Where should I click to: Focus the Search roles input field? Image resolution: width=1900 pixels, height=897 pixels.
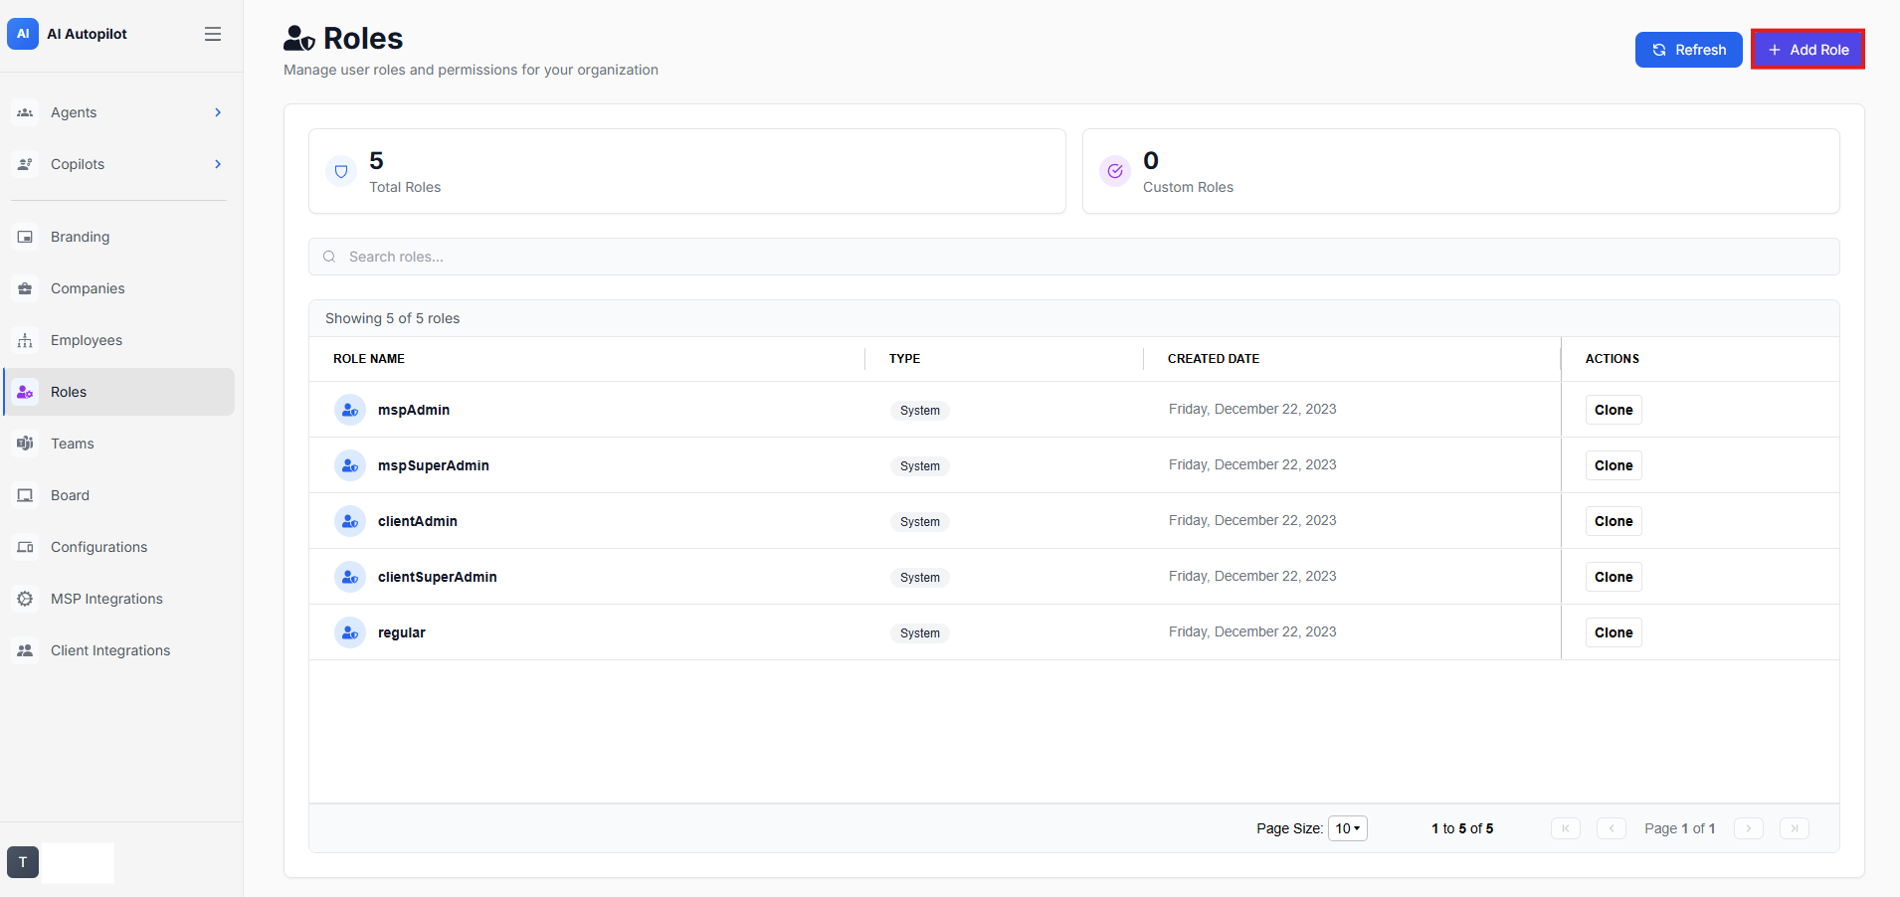[1074, 257]
